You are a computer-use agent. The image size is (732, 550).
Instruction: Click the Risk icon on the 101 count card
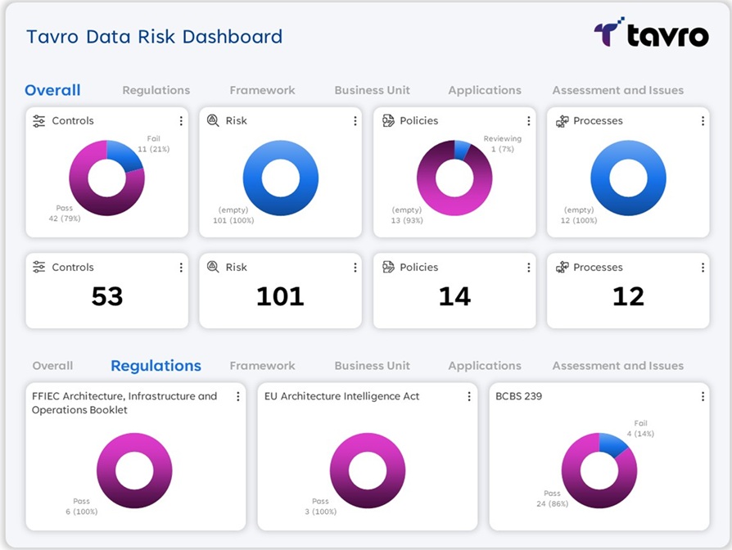213,268
